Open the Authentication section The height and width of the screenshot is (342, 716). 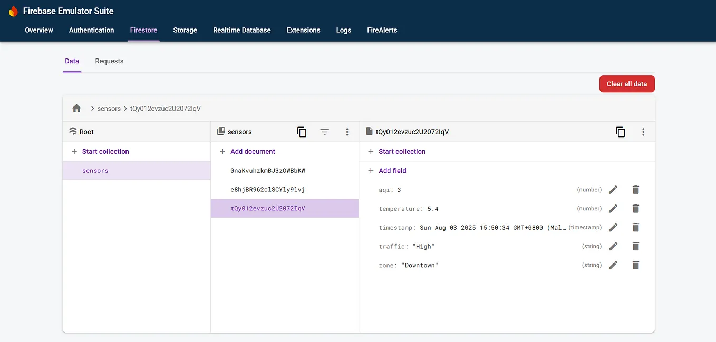tap(91, 30)
